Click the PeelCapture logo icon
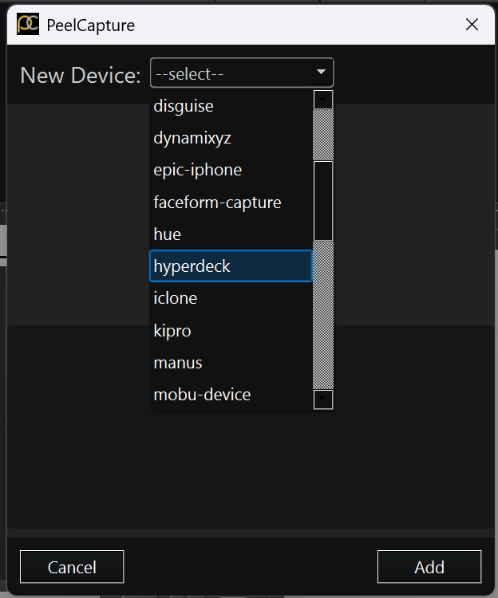498x598 pixels. (28, 25)
